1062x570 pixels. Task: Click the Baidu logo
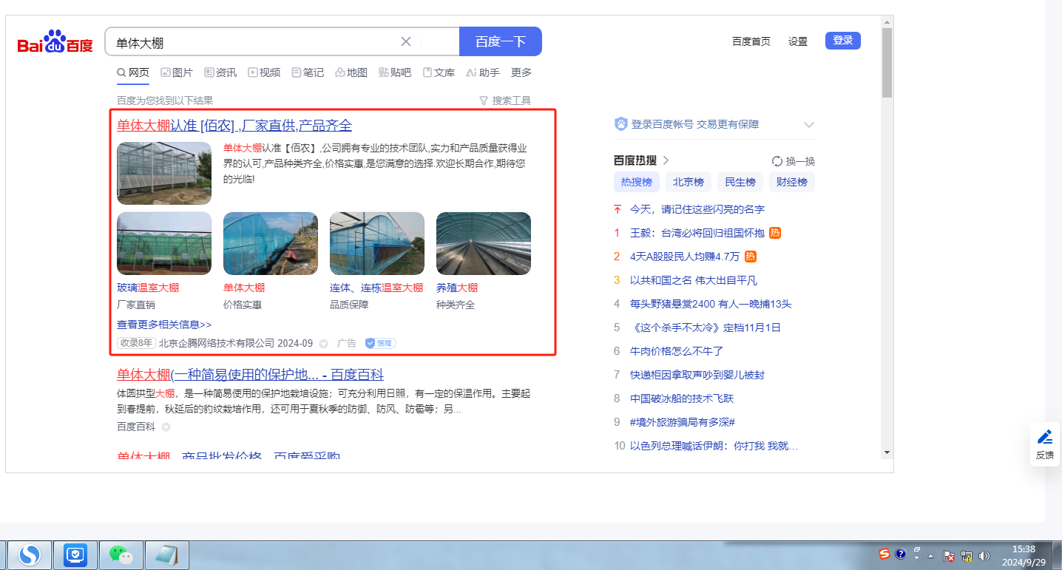coord(55,43)
